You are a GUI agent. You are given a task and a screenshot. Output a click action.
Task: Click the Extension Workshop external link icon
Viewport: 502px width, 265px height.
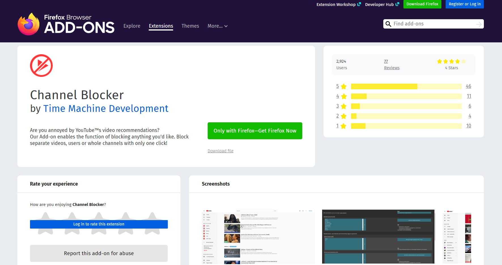(359, 4)
